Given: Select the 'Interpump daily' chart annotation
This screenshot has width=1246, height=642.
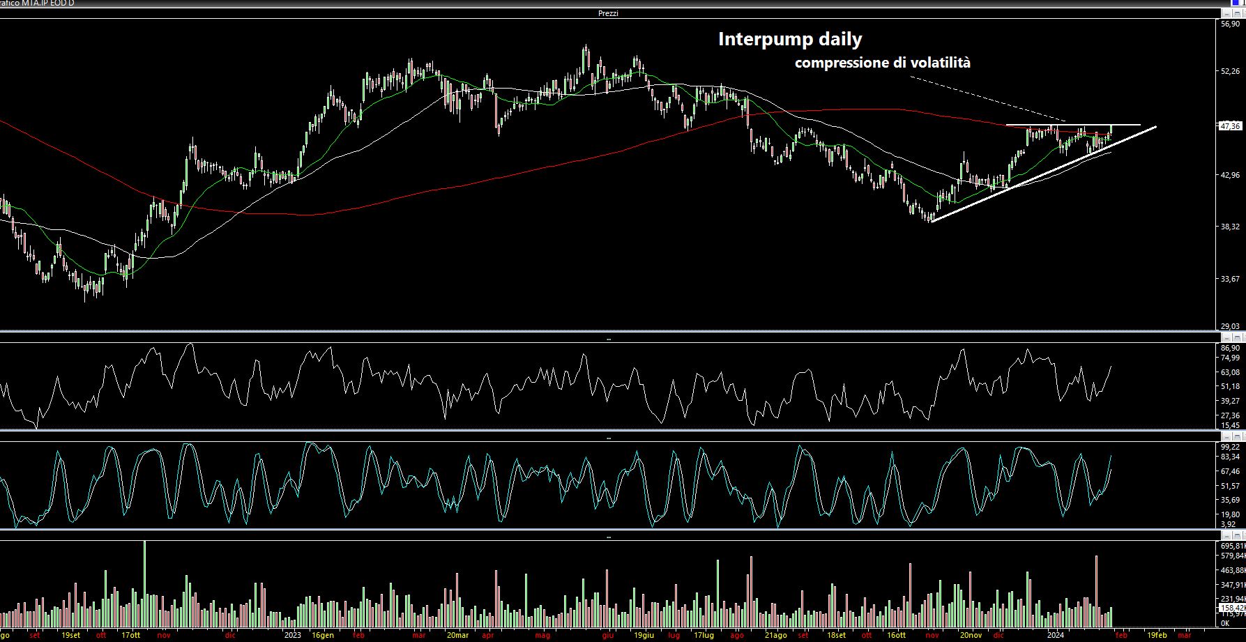Looking at the screenshot, I should pos(790,39).
